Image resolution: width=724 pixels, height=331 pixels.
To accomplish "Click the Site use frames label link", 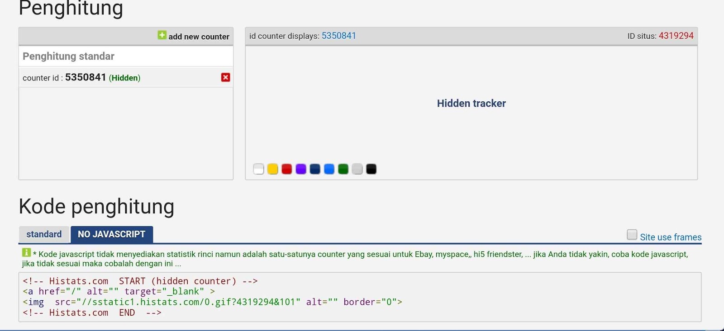I will pyautogui.click(x=671, y=237).
